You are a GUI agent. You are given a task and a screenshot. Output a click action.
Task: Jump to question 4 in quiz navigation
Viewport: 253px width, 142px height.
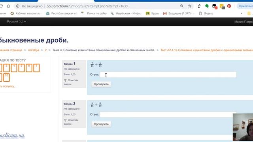(14, 68)
